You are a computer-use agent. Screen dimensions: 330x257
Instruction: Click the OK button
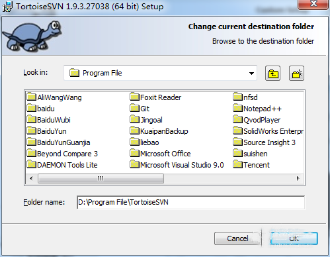click(x=294, y=238)
